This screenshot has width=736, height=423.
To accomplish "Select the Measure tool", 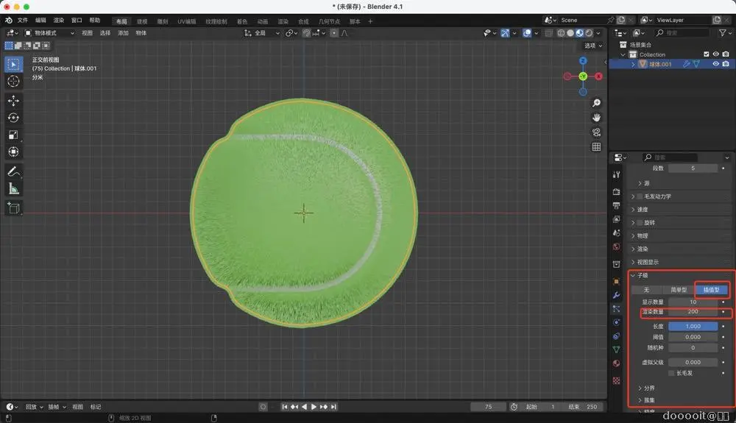I will click(13, 189).
